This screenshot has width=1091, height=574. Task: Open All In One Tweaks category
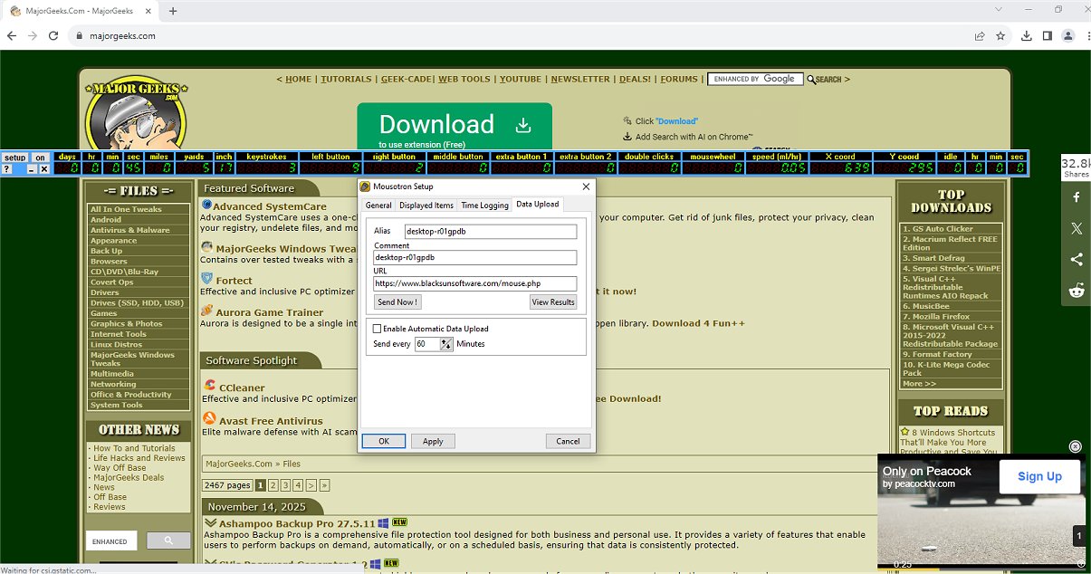(x=126, y=209)
